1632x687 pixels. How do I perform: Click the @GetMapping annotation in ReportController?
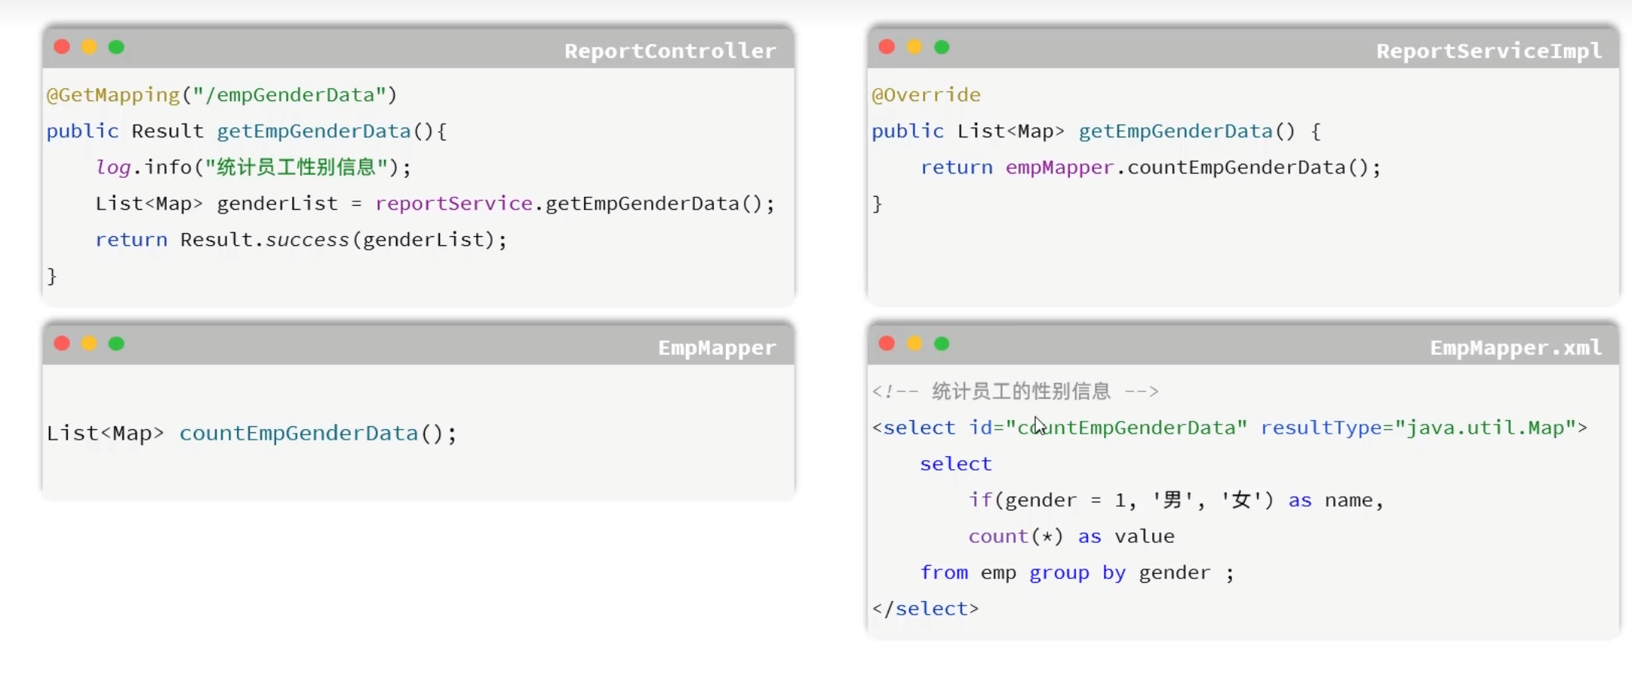113,95
